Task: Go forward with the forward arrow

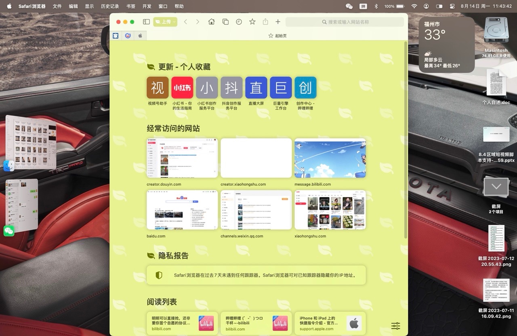Action: pos(198,22)
